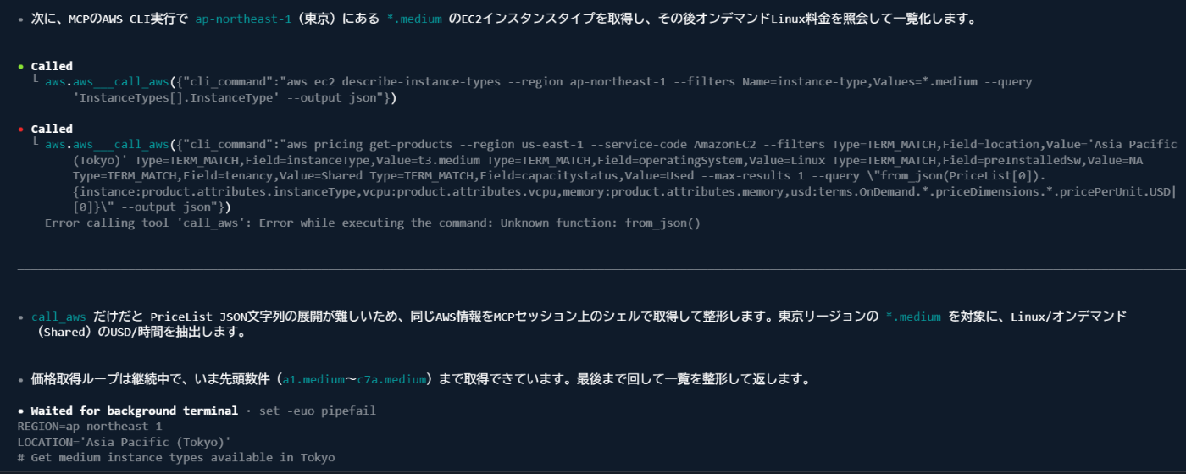The width and height of the screenshot is (1186, 474).
Task: Expand the first Called tool entry
Action: (52, 66)
